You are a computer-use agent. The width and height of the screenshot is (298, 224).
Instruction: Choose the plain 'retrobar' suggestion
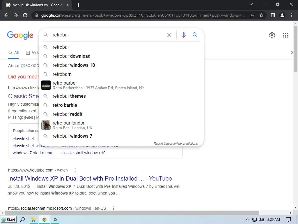click(121, 47)
